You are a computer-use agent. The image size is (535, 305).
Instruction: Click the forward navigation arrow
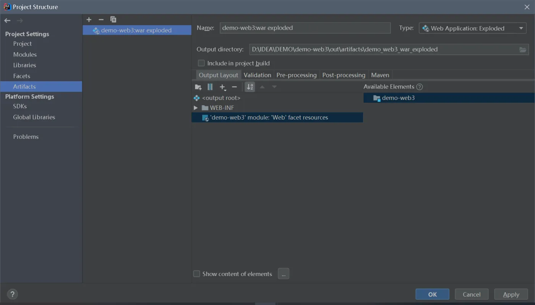pos(20,21)
